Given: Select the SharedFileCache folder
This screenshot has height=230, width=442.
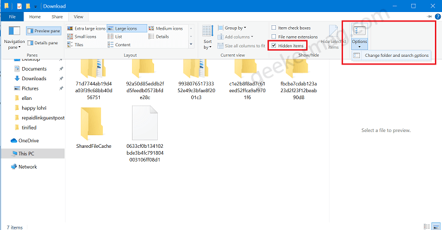Looking at the screenshot, I should 93,128.
